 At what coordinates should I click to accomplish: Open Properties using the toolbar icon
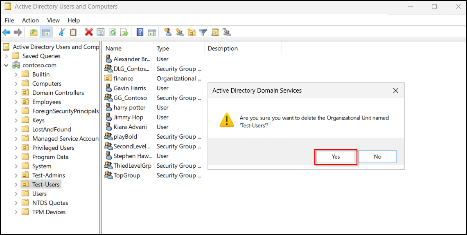click(100, 32)
